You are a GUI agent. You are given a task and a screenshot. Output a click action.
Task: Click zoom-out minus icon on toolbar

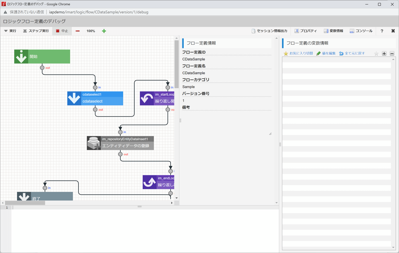click(x=77, y=31)
